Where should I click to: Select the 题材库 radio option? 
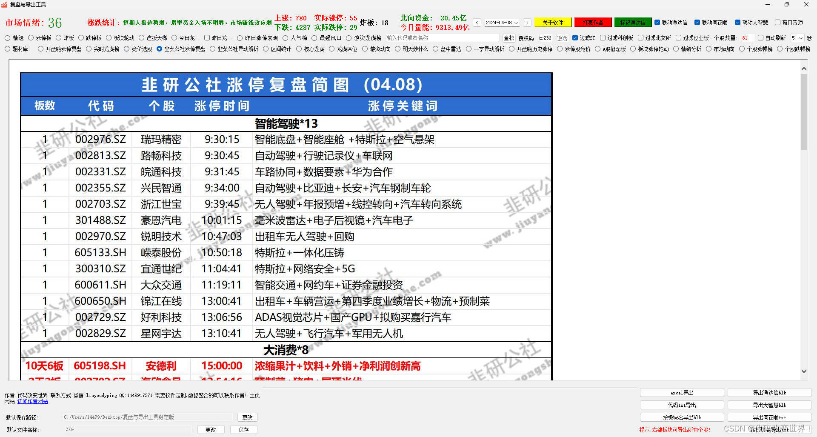click(x=8, y=49)
